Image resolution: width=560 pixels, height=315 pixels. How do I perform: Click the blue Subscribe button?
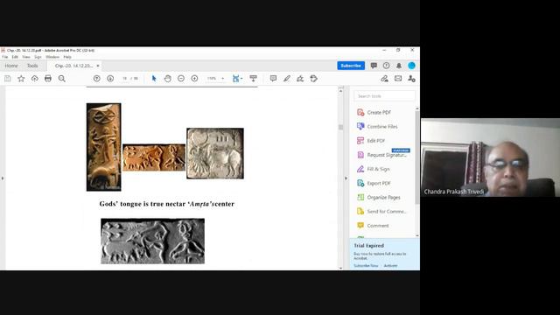point(351,66)
